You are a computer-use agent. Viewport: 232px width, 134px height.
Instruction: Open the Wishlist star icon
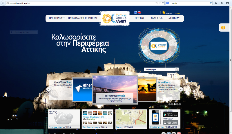pos(164,12)
